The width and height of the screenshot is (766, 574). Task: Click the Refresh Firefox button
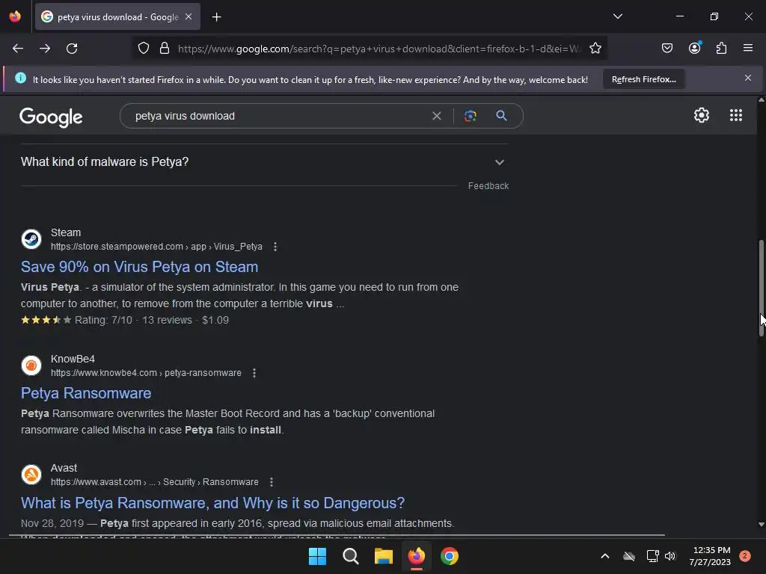(x=643, y=79)
